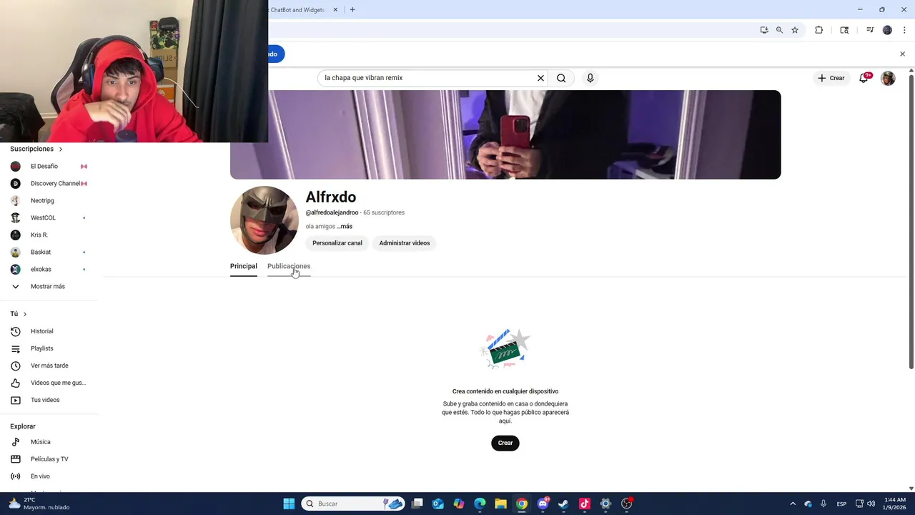The height and width of the screenshot is (515, 915).
Task: Bookmark this page with star
Action: [795, 30]
